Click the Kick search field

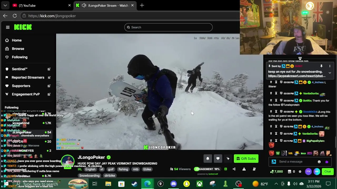point(168,27)
